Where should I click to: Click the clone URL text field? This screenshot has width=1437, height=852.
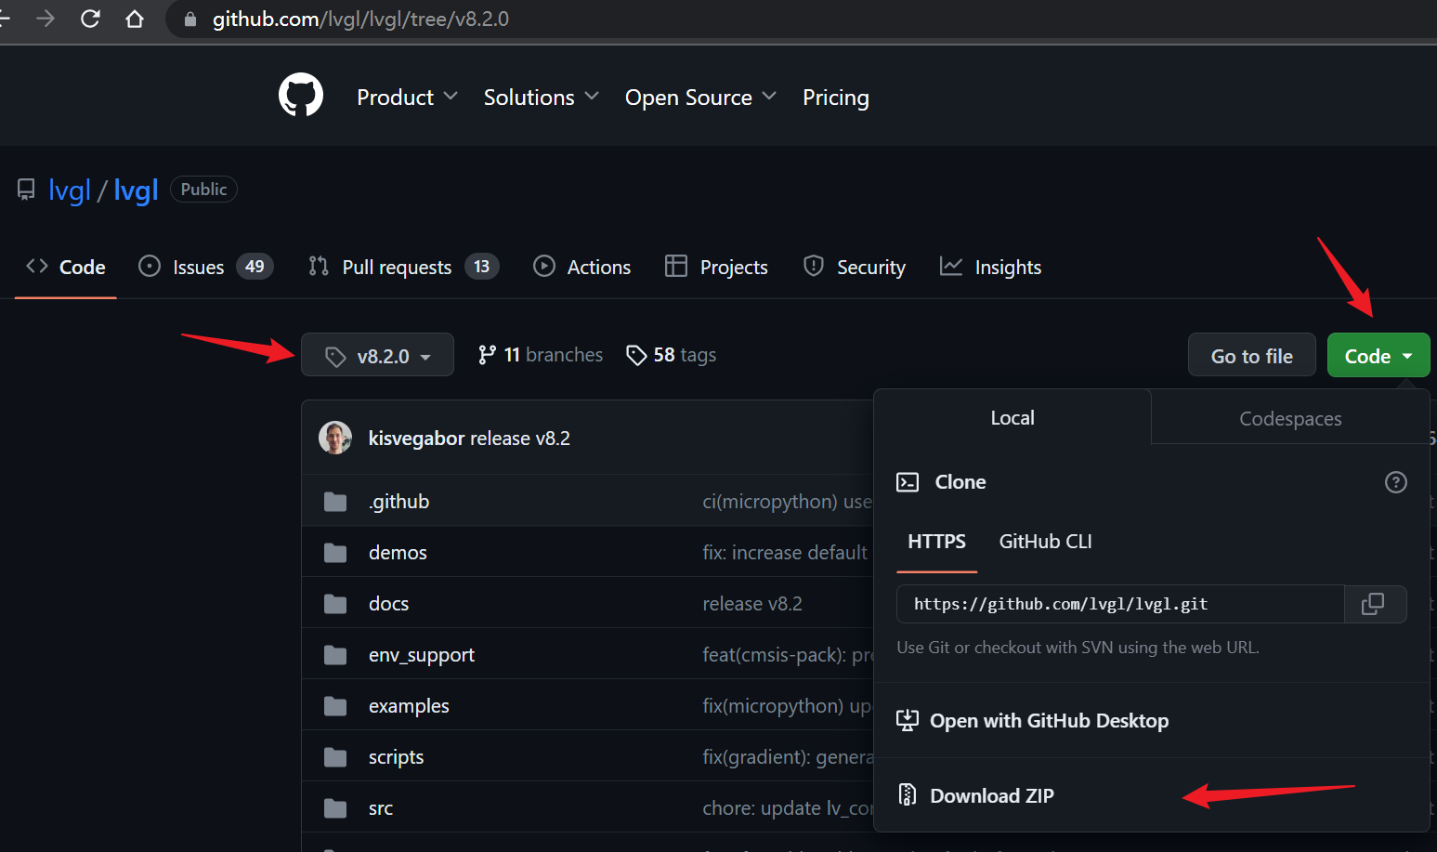tap(1120, 604)
